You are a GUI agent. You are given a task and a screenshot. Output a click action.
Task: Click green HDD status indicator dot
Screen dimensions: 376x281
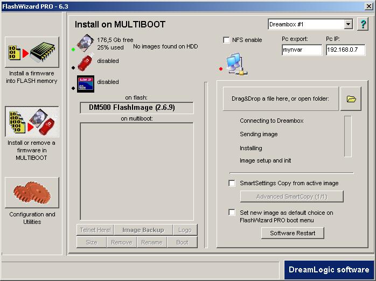[73, 50]
